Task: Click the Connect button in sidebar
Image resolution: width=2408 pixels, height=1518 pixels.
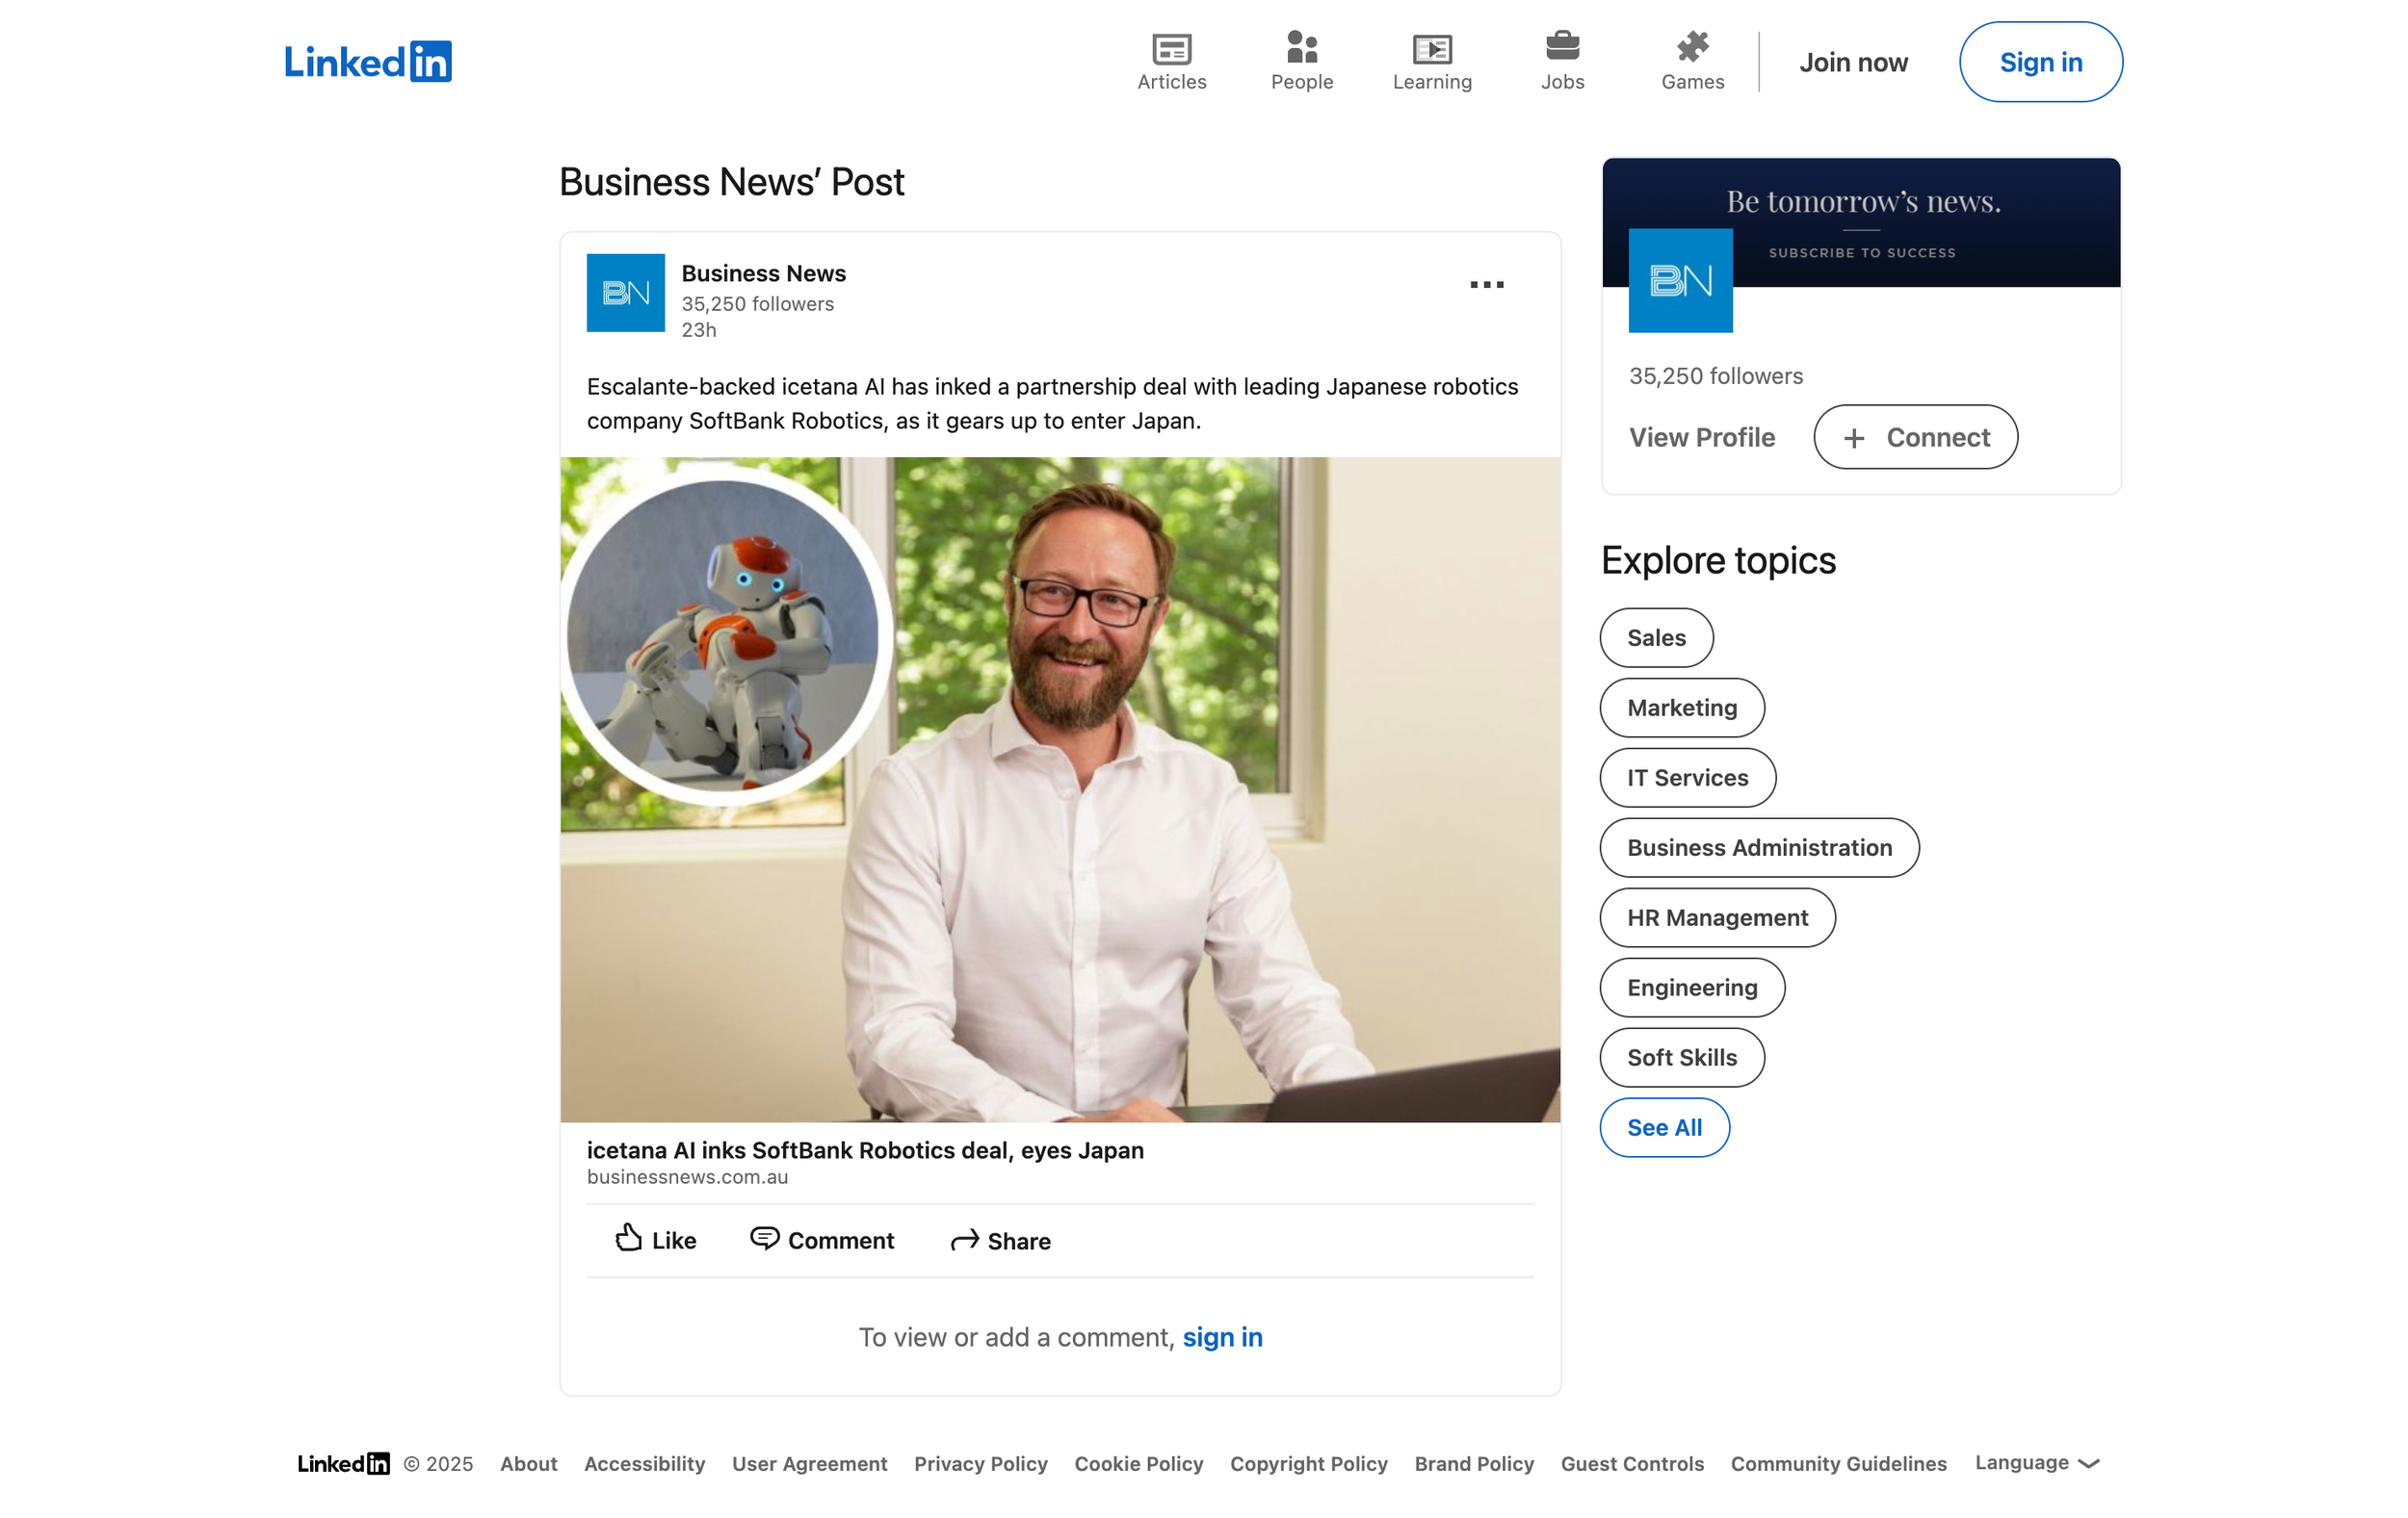Action: coord(1915,438)
